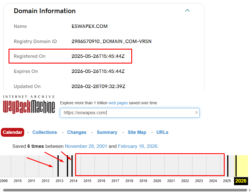The height and width of the screenshot is (194, 252).
Task: Select the Calendar tab
Action: (x=13, y=132)
